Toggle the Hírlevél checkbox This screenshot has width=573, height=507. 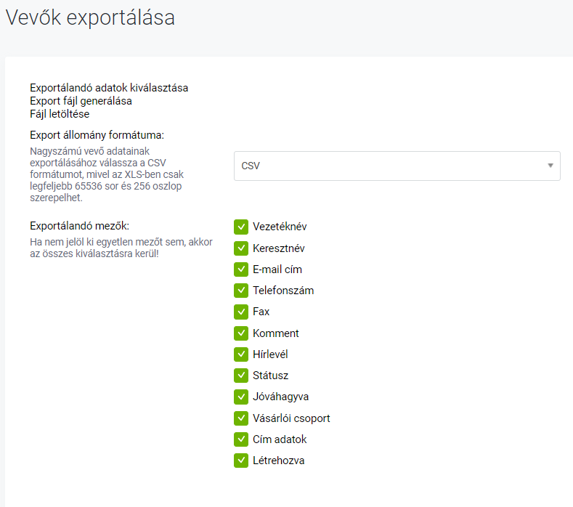(241, 354)
